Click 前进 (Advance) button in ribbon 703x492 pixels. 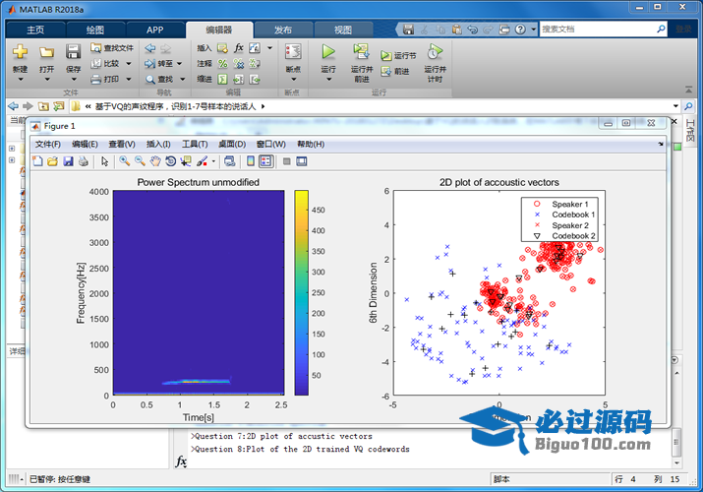tap(395, 71)
